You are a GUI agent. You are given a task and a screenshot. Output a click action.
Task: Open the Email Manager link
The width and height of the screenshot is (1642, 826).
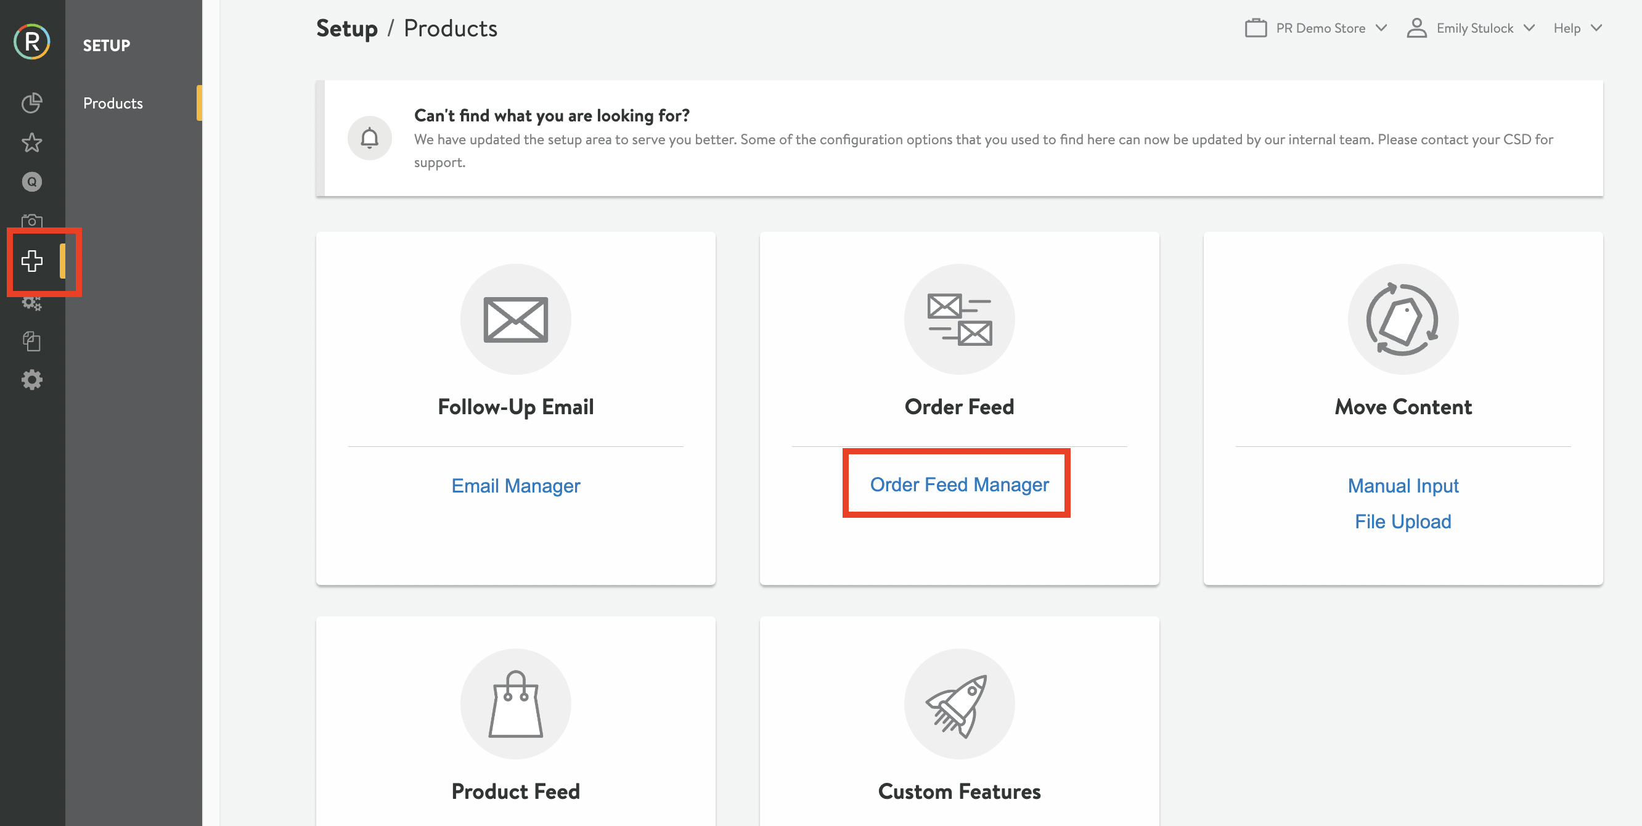point(516,486)
